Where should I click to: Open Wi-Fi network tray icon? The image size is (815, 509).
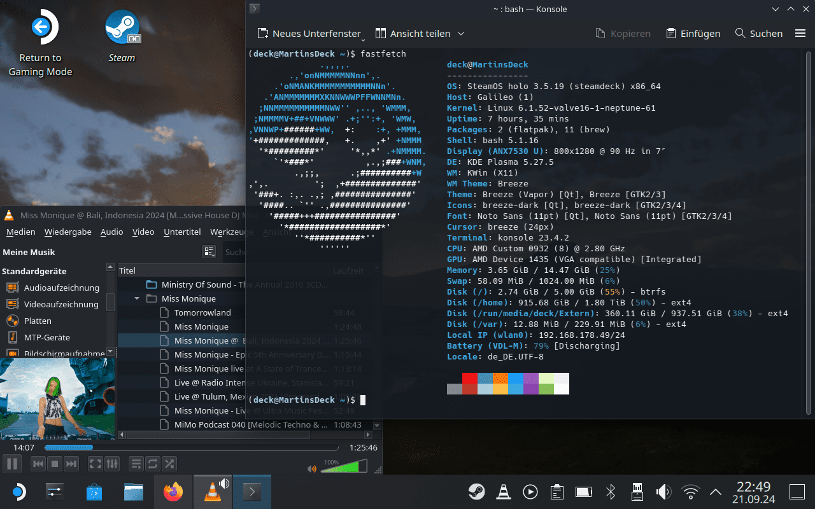[690, 492]
